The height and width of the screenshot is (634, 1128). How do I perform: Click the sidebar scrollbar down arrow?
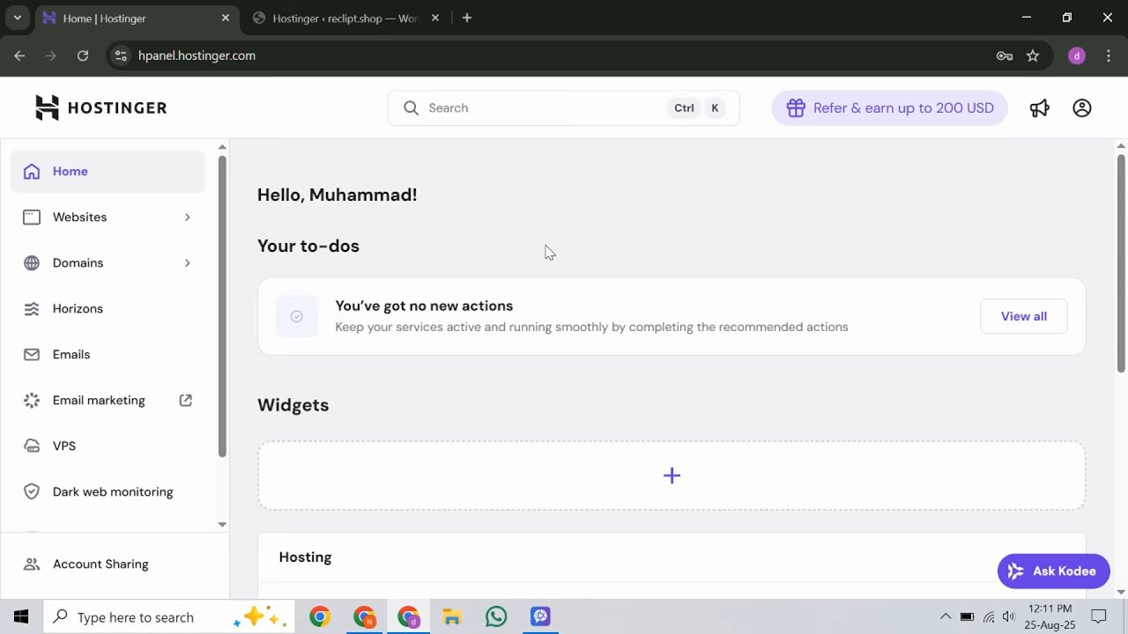222,525
